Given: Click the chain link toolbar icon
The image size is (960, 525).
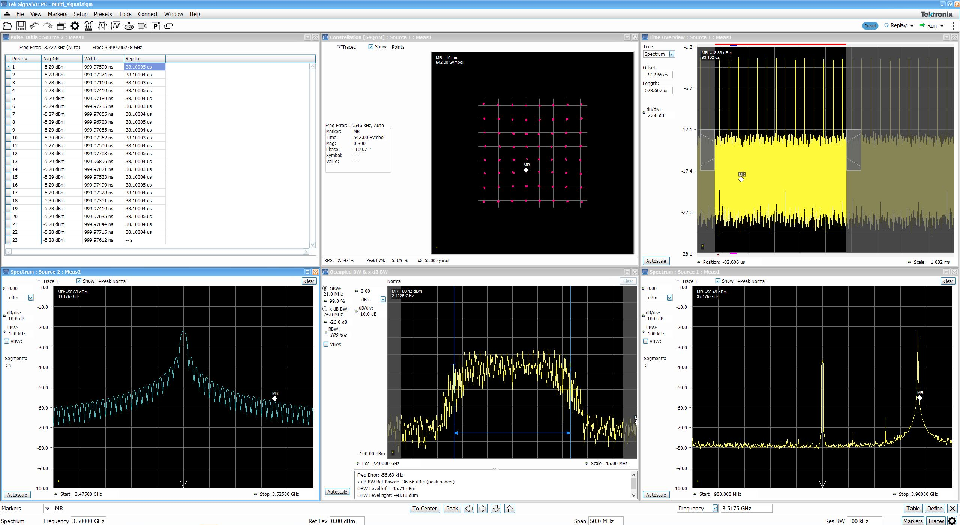Looking at the screenshot, I should pyautogui.click(x=169, y=26).
